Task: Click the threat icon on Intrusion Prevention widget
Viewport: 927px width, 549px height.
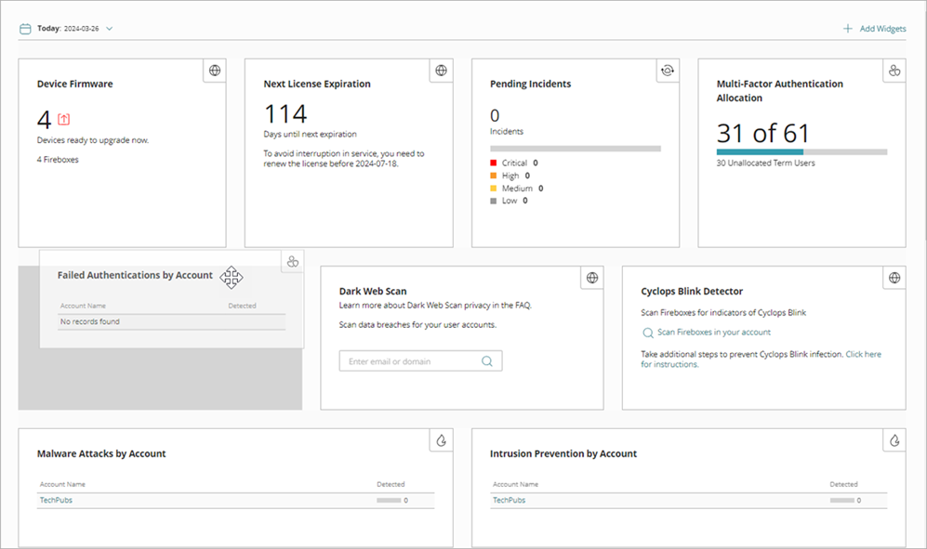Action: click(x=894, y=439)
